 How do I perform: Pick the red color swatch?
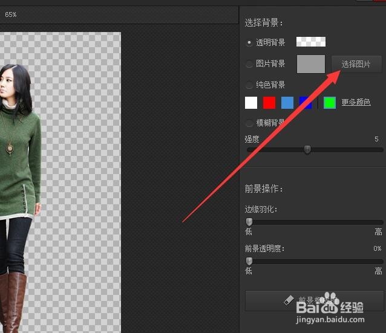(269, 103)
